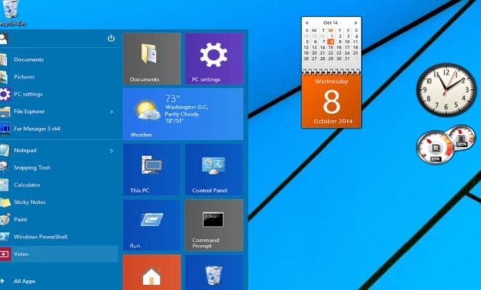481x290 pixels.
Task: Click the Notepad icon
Action: click(x=4, y=150)
